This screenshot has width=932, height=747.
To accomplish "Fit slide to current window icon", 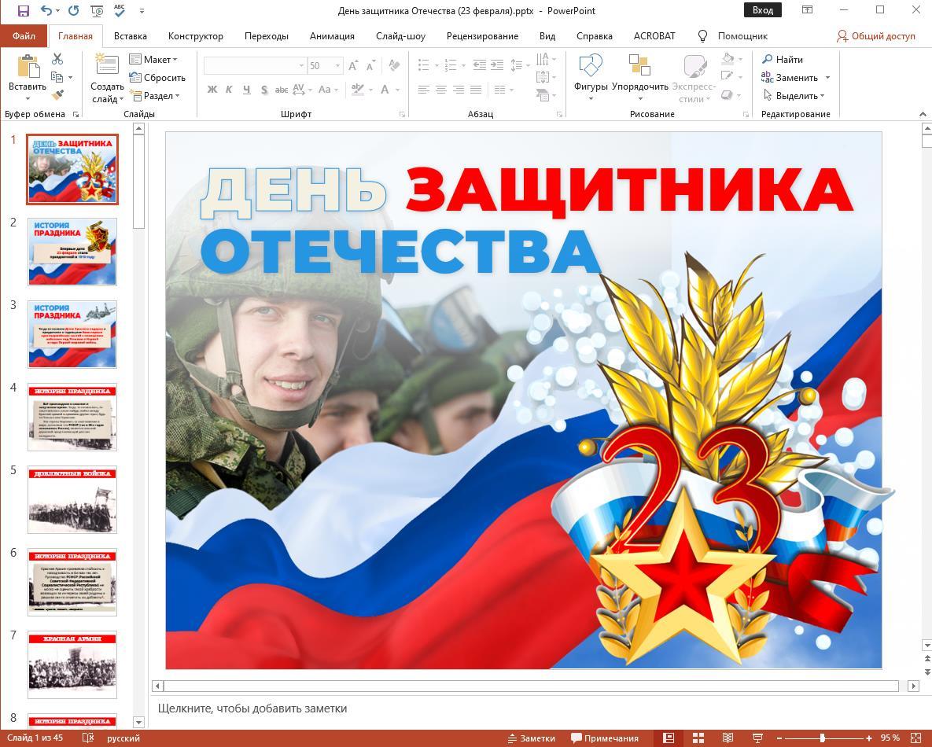I will (916, 738).
